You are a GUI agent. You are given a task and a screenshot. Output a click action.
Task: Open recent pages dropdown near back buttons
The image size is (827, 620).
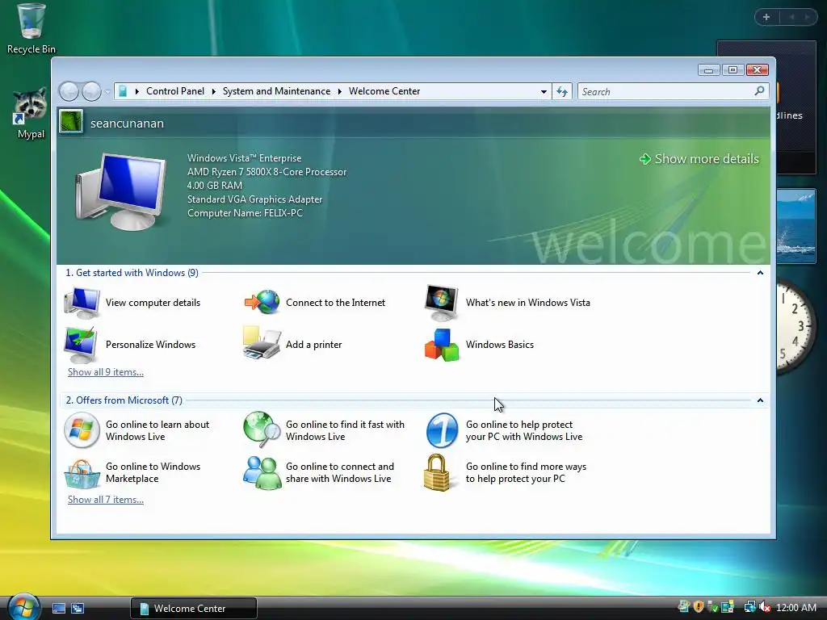pos(107,92)
